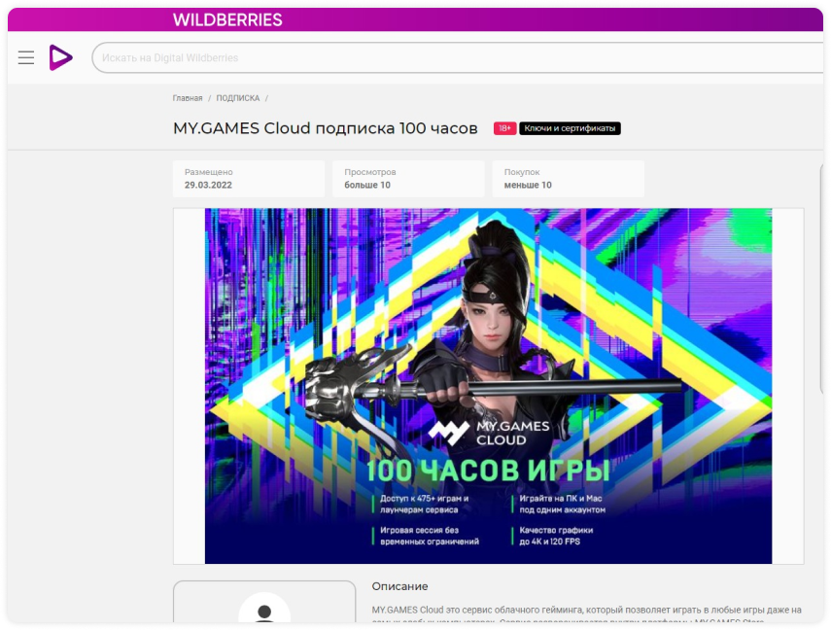
Task: Click the 18+ age badge
Action: 504,128
